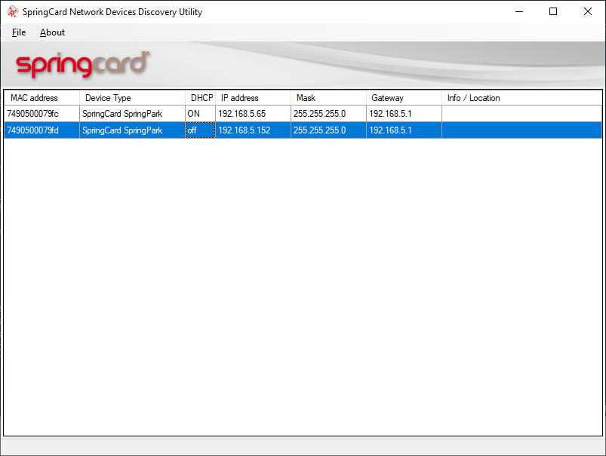
Task: Click the springcard logo banner
Action: (x=82, y=65)
